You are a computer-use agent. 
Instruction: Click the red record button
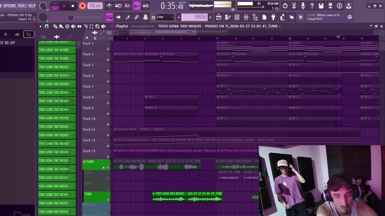(82, 6)
